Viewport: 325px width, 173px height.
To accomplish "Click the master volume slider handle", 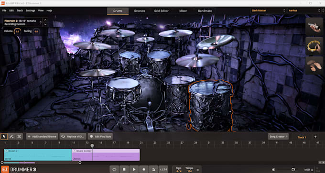I will pos(293,170).
